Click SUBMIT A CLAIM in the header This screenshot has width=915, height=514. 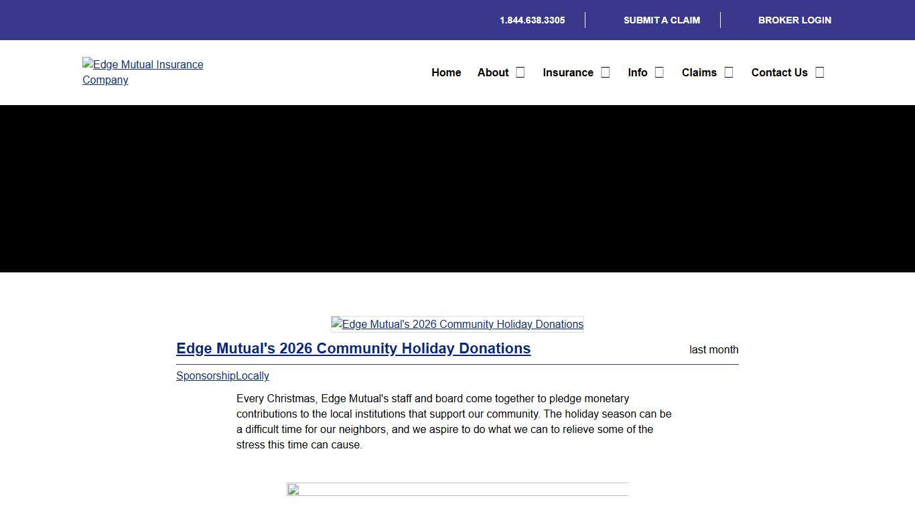pyautogui.click(x=662, y=20)
